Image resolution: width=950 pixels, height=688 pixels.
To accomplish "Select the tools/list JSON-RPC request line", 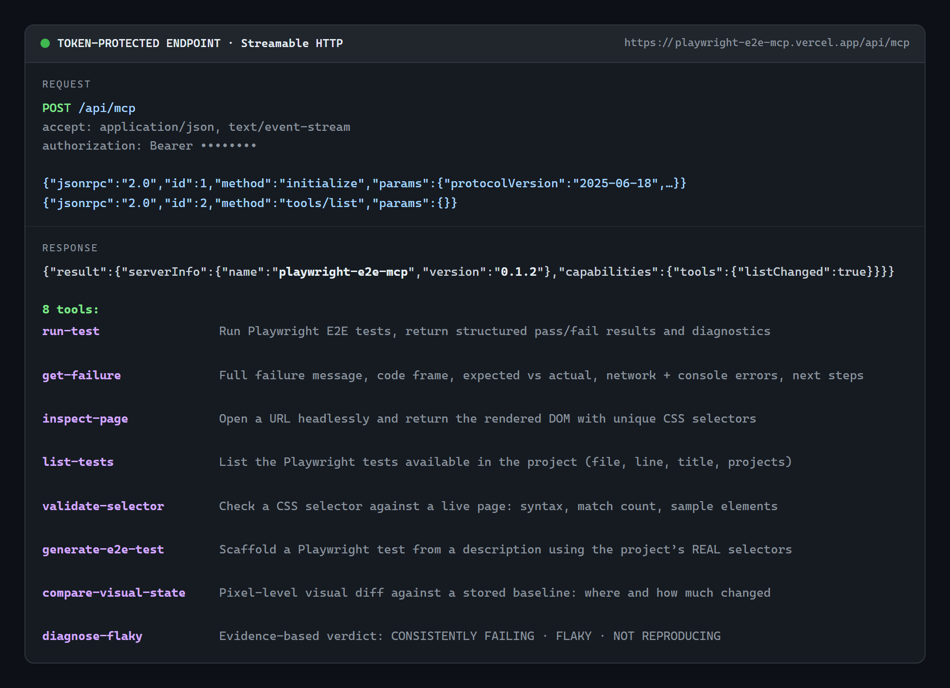I will coord(250,203).
